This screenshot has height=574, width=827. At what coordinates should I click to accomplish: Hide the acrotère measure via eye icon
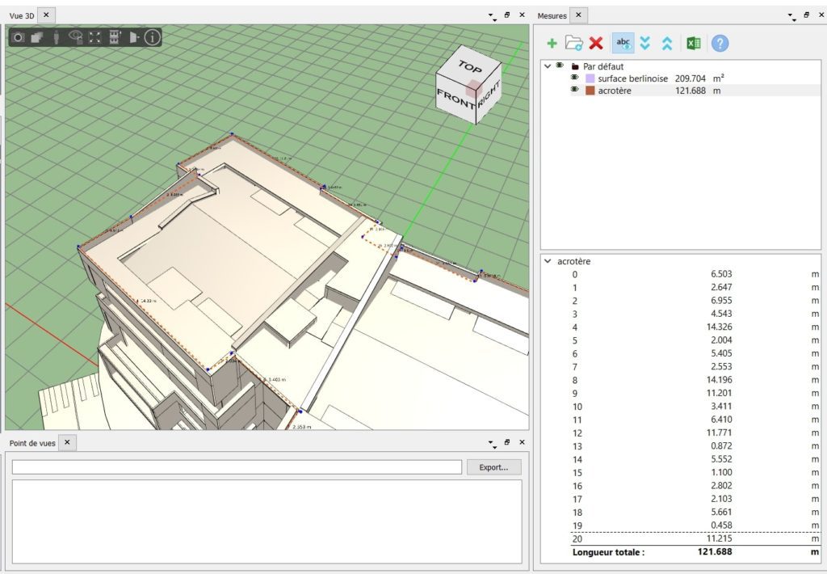[575, 90]
